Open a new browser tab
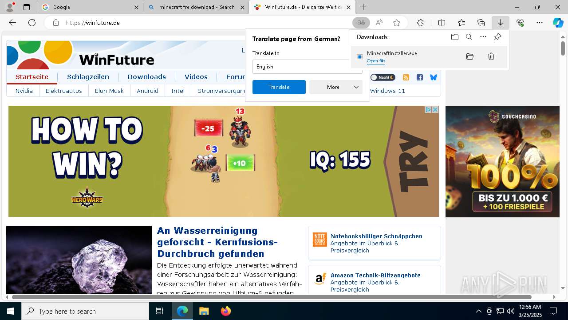This screenshot has height=320, width=568. (x=363, y=7)
